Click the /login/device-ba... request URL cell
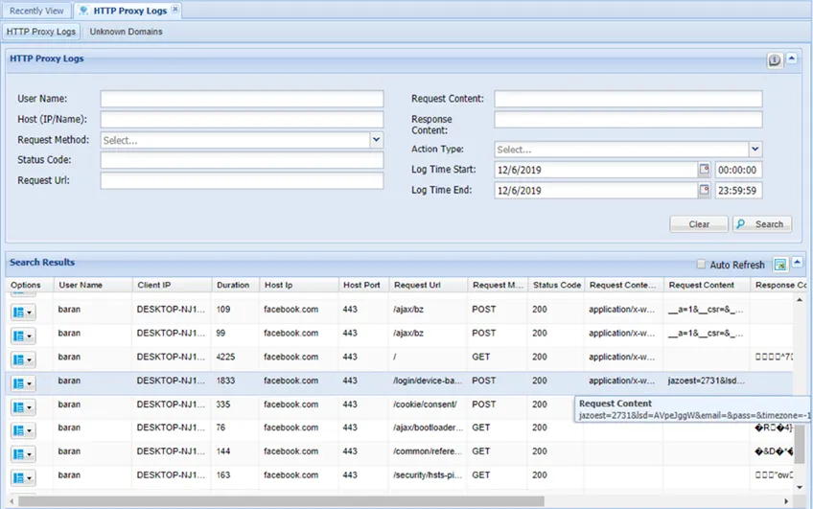 tap(428, 381)
